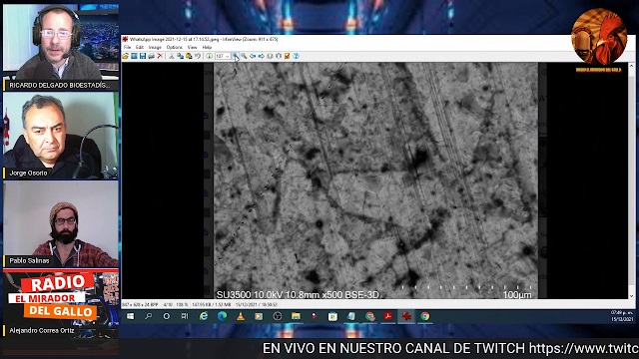The image size is (639, 359).
Task: Click the Next page toolbar icon
Action: click(279, 56)
